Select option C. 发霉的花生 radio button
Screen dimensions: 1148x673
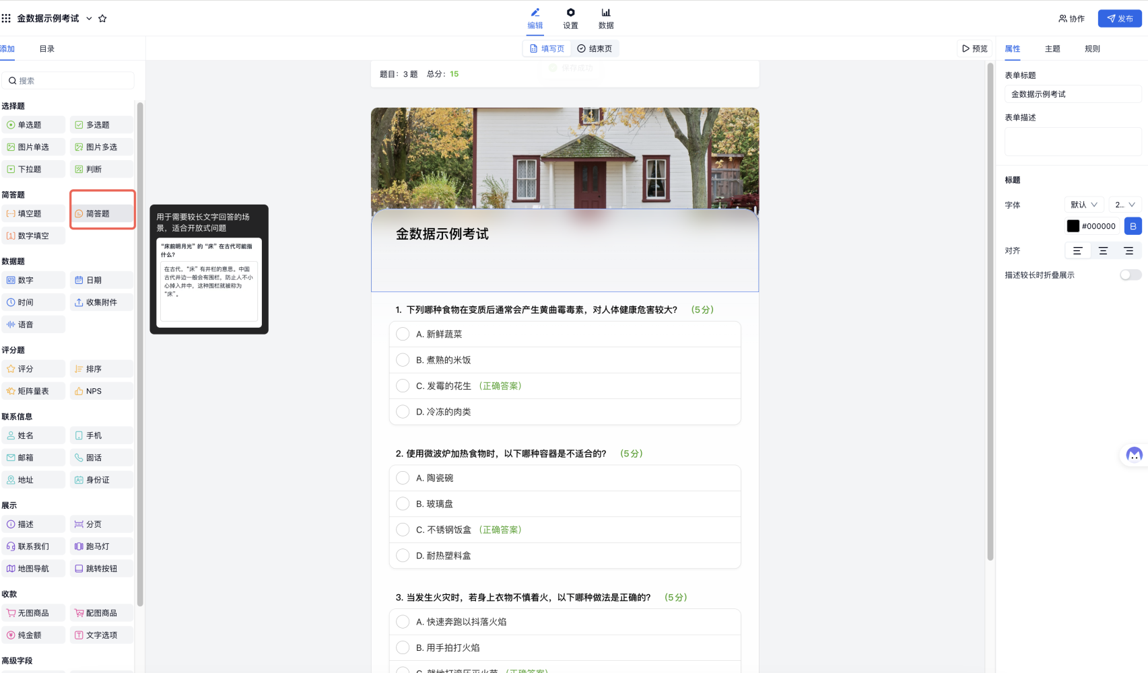click(403, 386)
